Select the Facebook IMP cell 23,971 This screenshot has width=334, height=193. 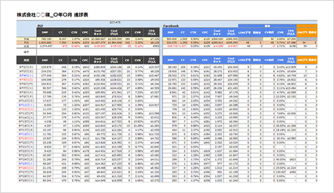170,80
